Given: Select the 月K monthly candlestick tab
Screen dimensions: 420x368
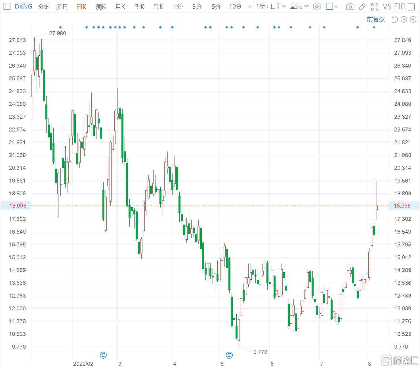Looking at the screenshot, I should 120,7.
